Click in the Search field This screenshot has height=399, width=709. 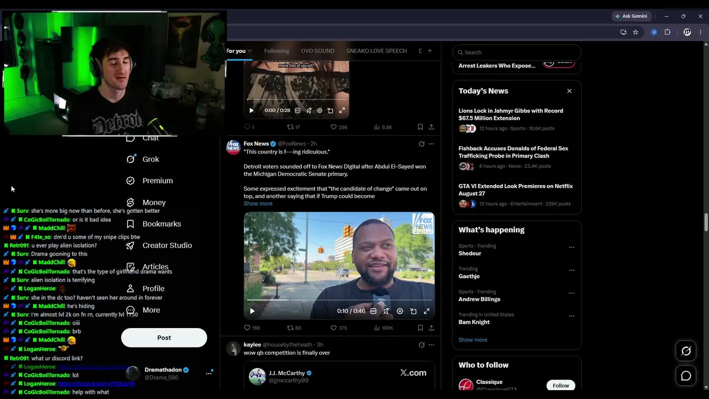pyautogui.click(x=517, y=52)
